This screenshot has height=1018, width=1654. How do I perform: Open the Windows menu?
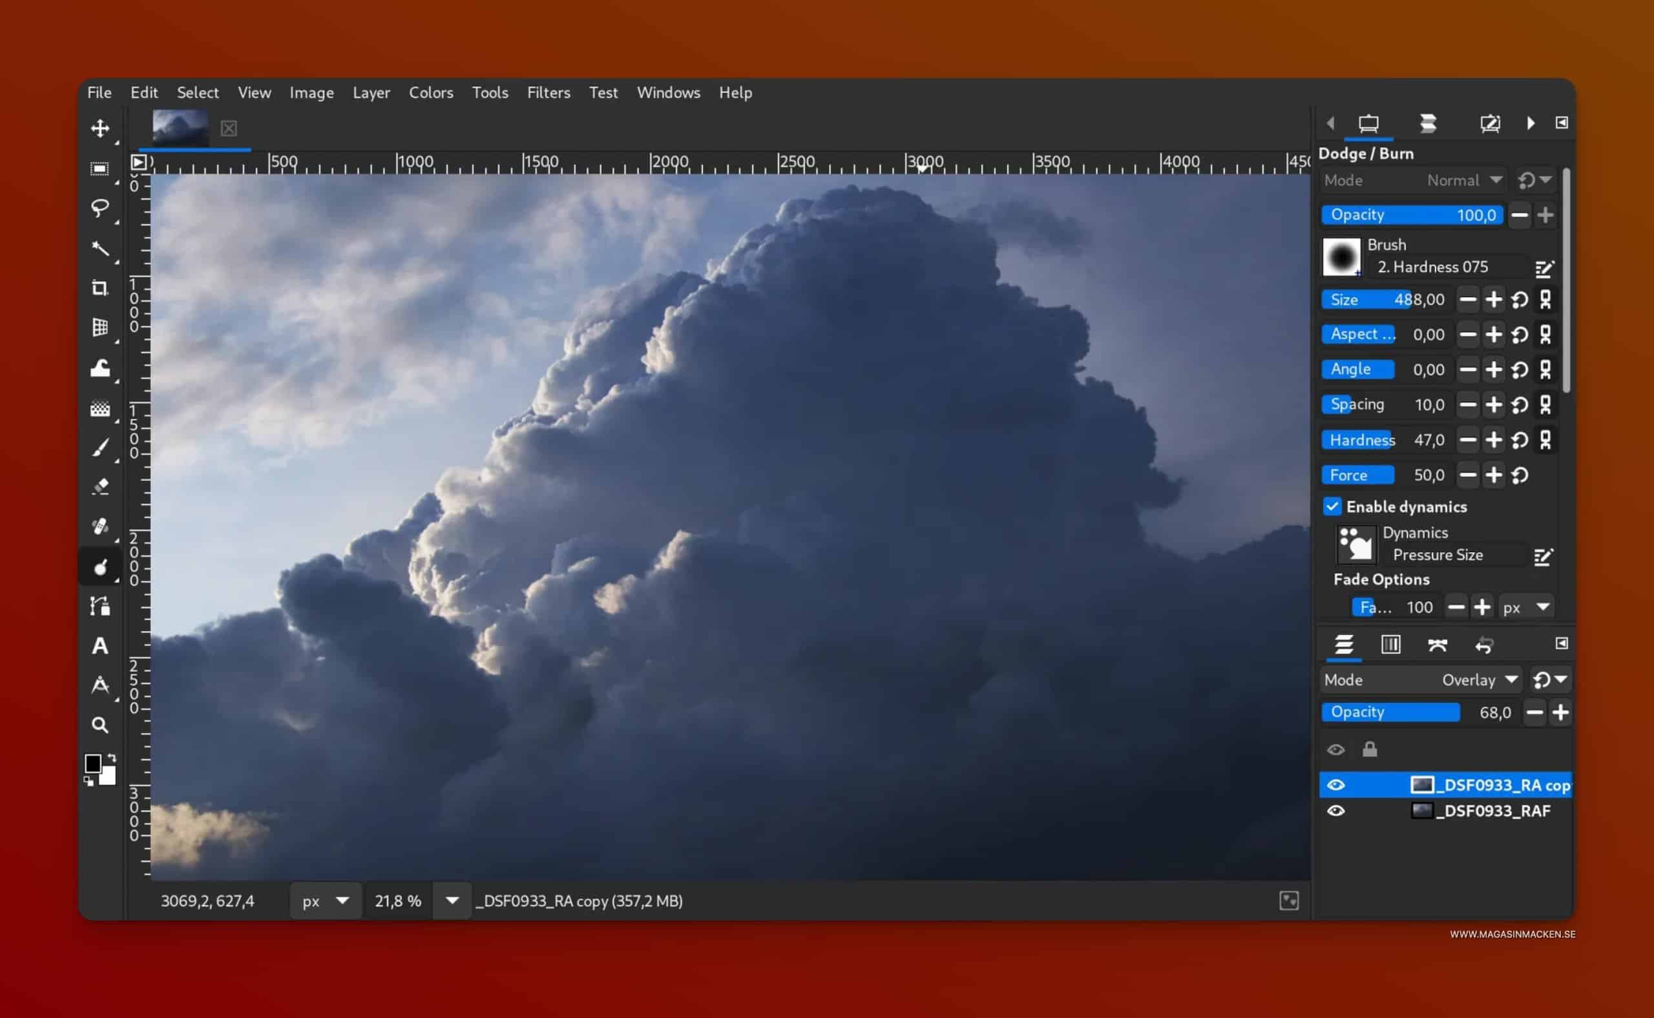point(668,92)
